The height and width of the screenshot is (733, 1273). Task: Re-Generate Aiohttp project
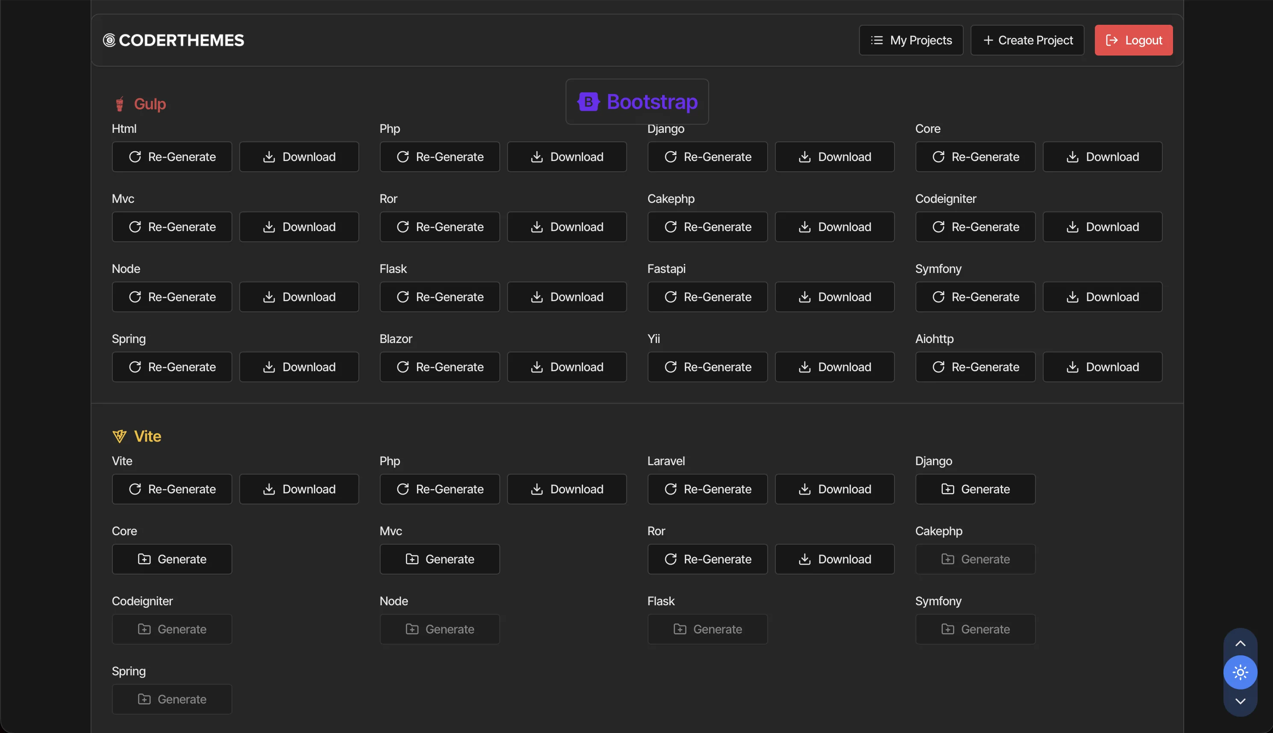pos(975,366)
